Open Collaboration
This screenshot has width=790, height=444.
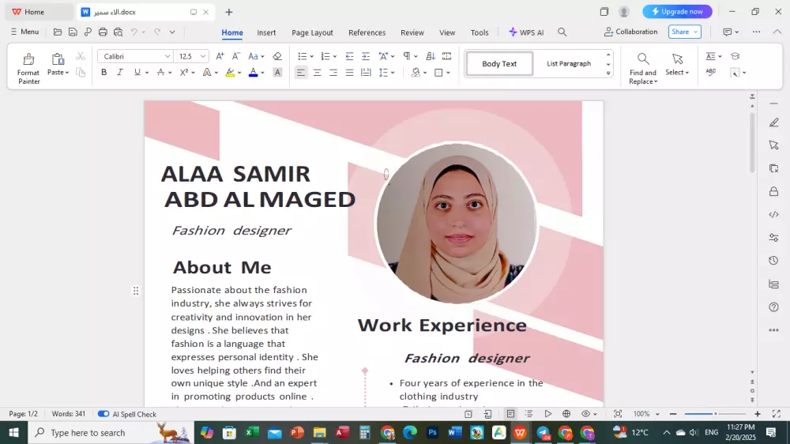pyautogui.click(x=630, y=32)
